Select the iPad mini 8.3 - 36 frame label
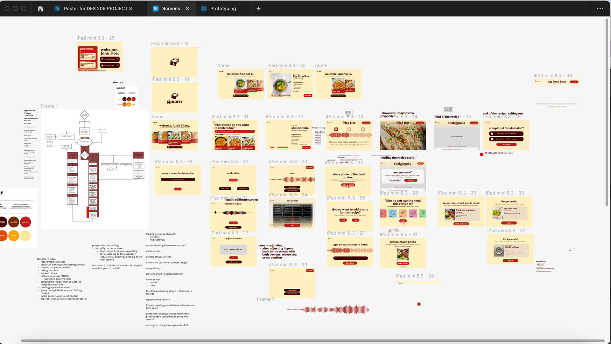611x344 pixels. point(553,76)
